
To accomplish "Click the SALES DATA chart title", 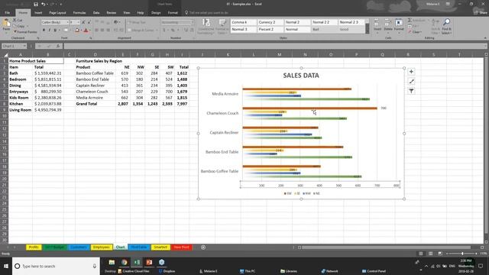I will pos(301,76).
